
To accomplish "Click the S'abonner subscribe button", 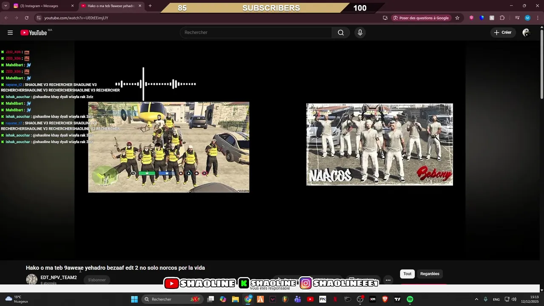I will (97, 280).
